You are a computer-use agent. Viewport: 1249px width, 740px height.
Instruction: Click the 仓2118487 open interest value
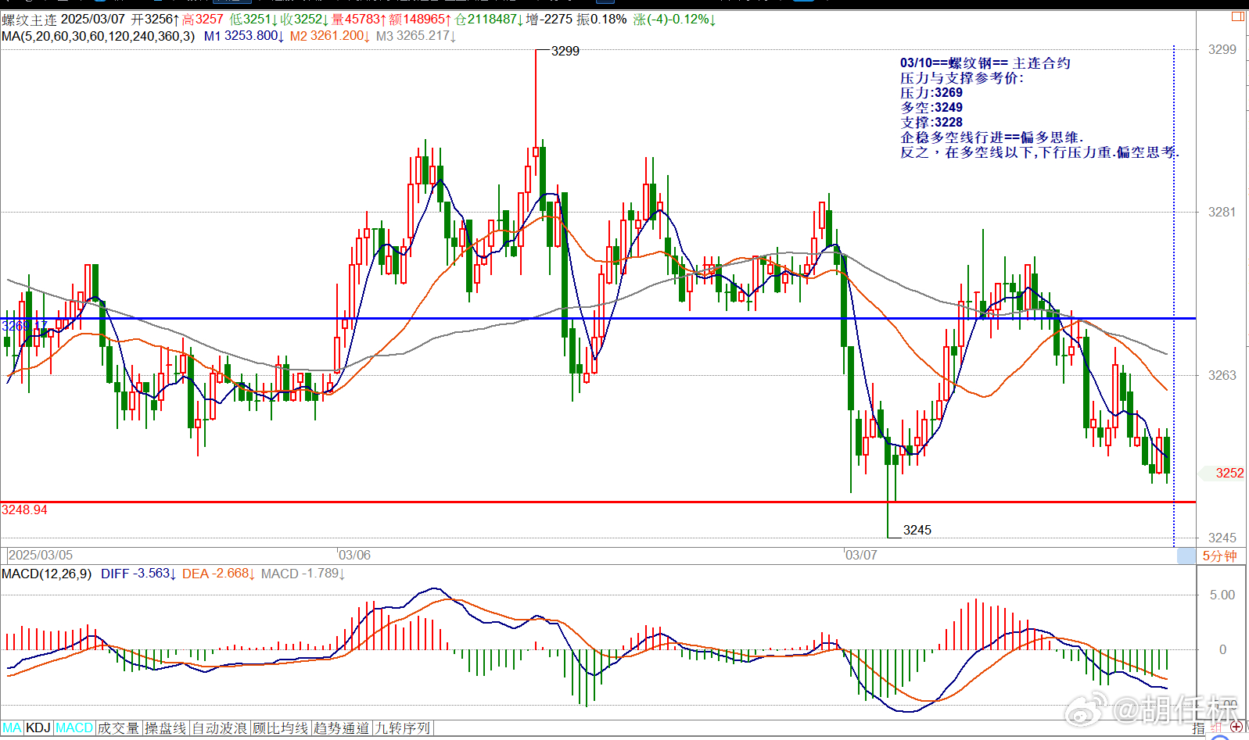point(489,20)
